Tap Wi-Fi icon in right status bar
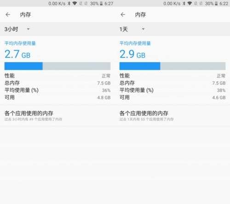This screenshot has height=204, width=230. (x=190, y=3)
